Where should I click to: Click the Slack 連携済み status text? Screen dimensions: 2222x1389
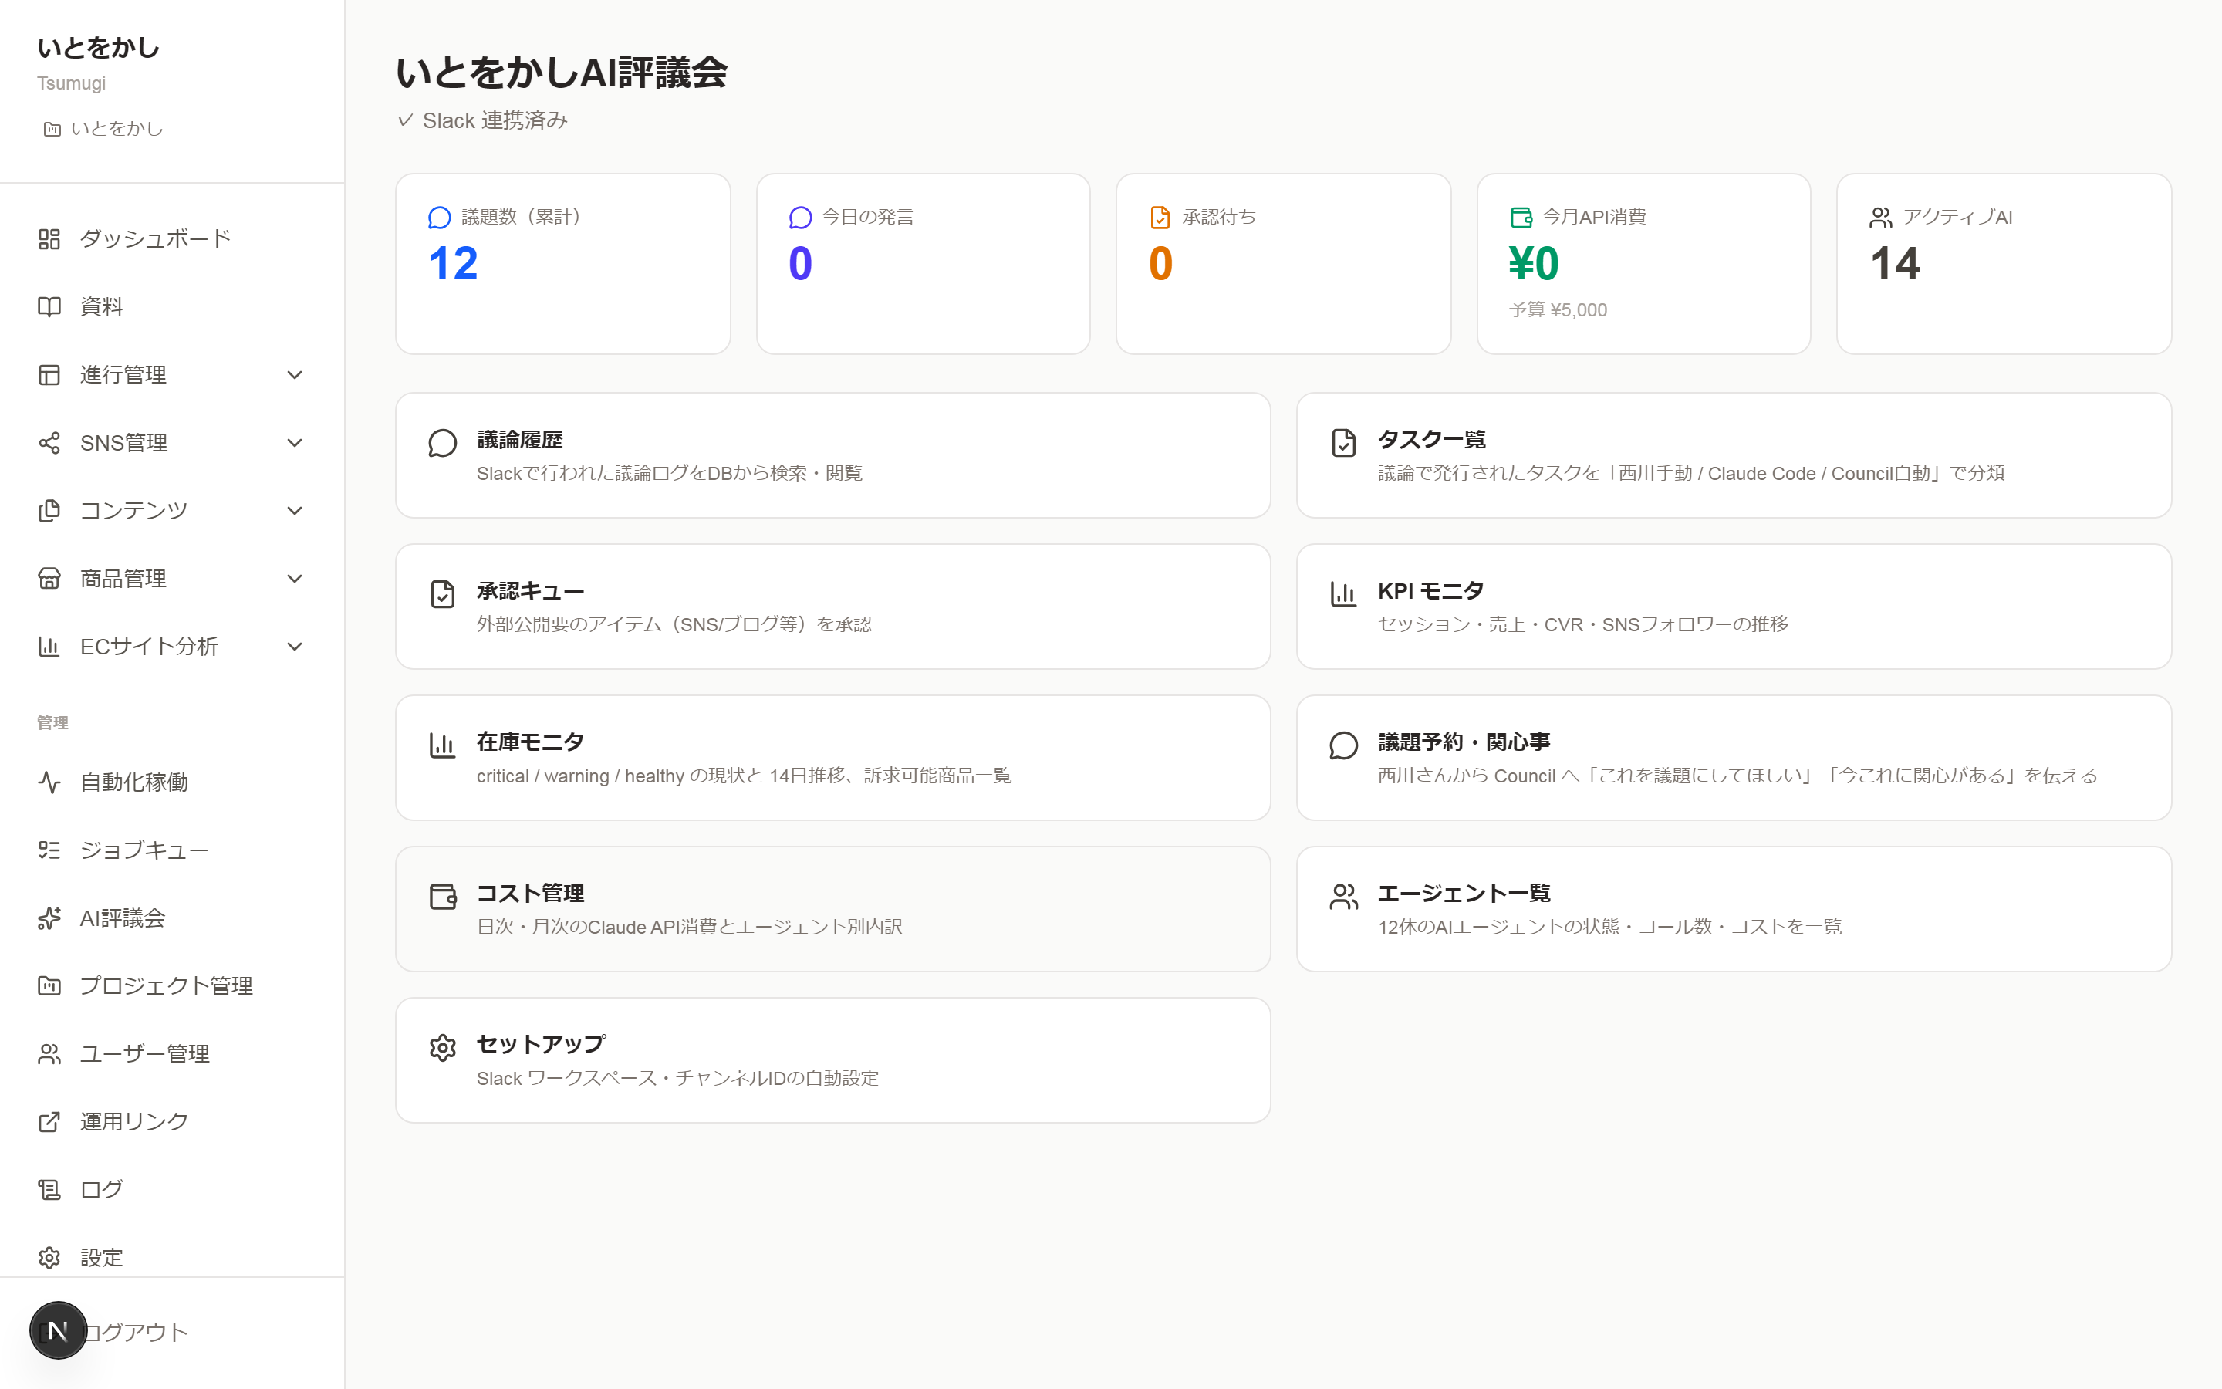coord(495,120)
